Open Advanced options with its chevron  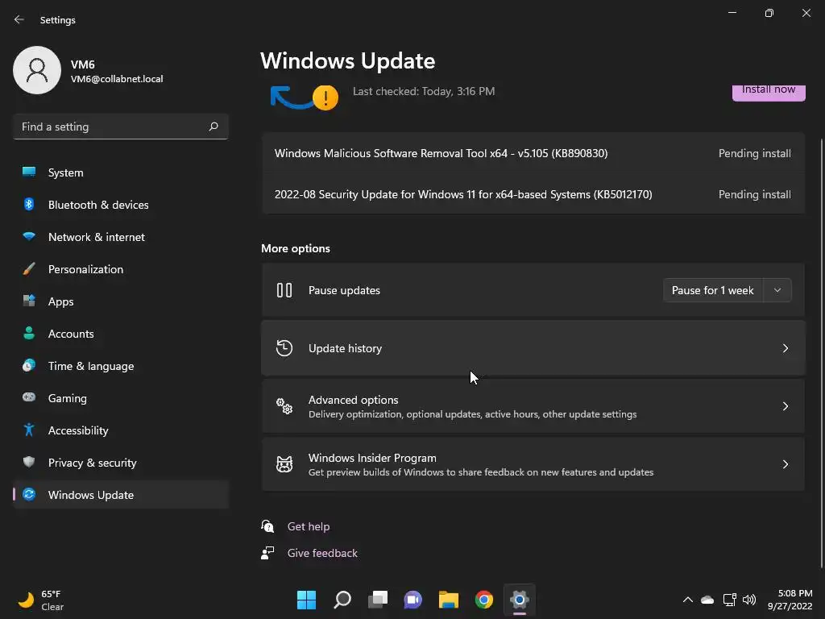click(x=785, y=406)
